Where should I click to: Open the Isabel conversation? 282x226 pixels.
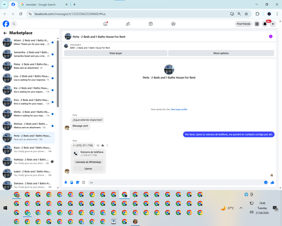point(28,173)
